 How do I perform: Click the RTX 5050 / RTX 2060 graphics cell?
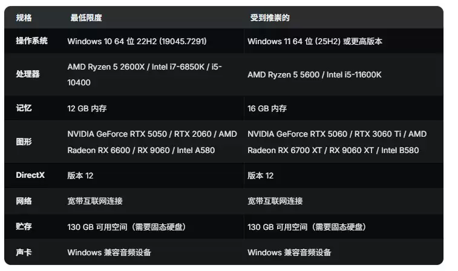tap(152, 142)
